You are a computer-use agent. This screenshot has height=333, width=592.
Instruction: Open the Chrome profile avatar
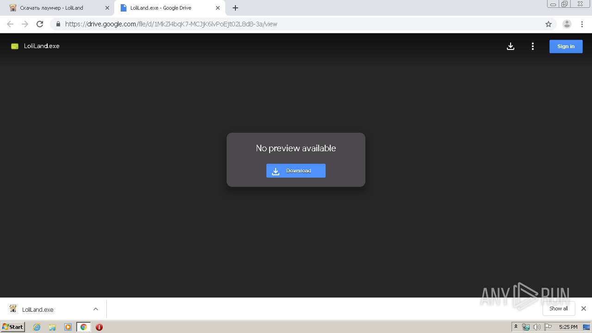567,24
